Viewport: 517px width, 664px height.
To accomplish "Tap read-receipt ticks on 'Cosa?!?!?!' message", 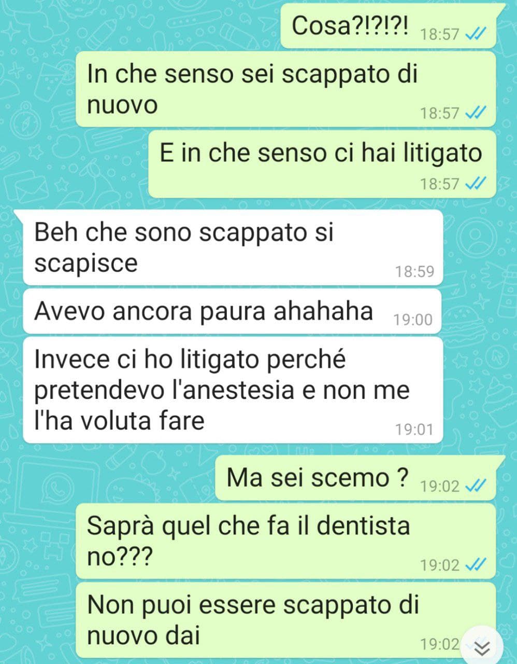I will pos(476,35).
